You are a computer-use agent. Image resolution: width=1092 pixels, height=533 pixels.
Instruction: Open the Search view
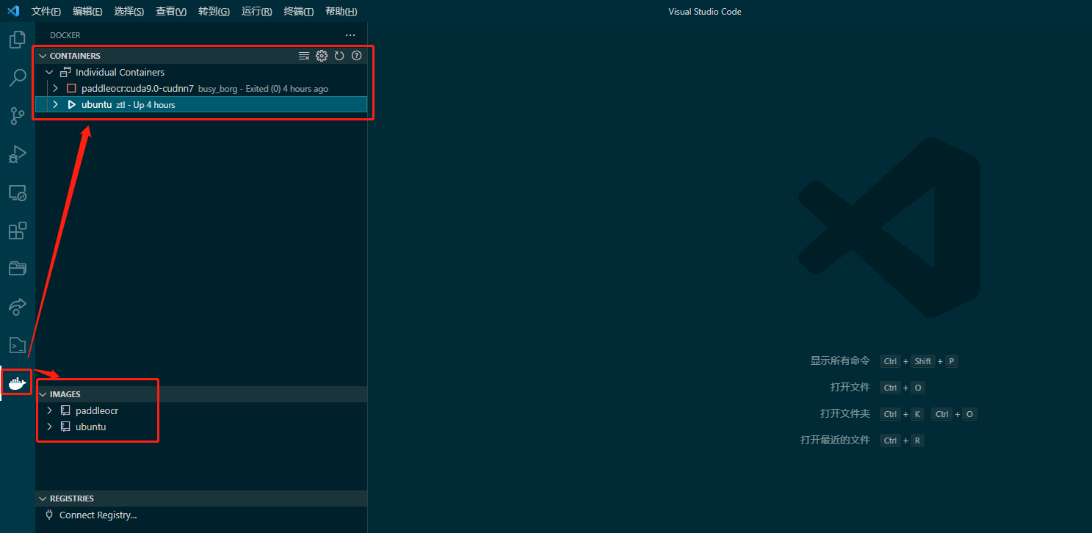(16, 77)
